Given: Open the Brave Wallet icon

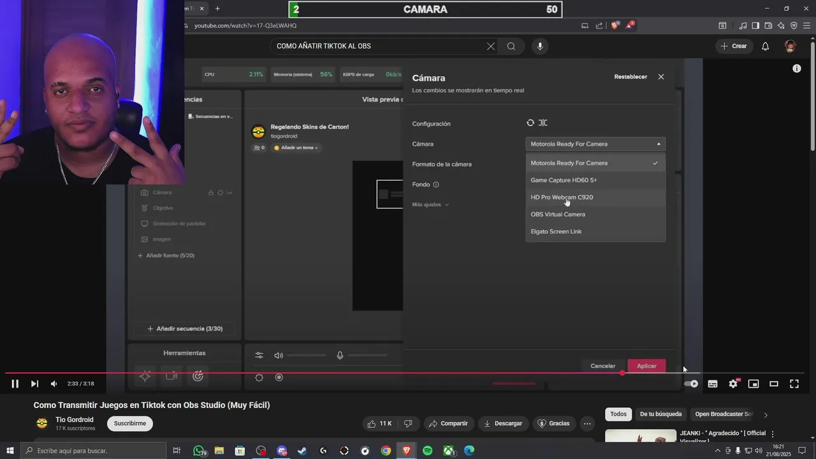Looking at the screenshot, I should click(768, 25).
